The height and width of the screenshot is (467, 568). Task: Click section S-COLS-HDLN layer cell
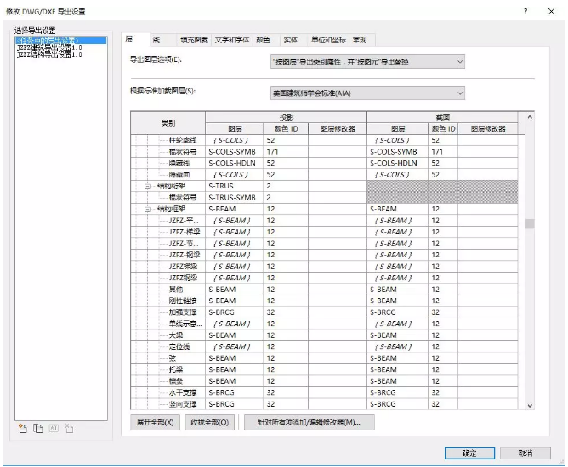(x=397, y=163)
